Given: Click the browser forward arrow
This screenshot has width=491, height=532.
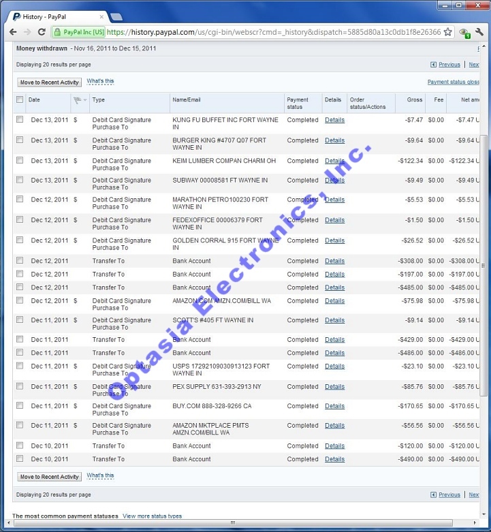Looking at the screenshot, I should pyautogui.click(x=27, y=32).
